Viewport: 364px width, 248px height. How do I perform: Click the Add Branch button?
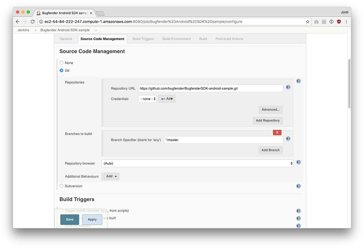tap(271, 150)
